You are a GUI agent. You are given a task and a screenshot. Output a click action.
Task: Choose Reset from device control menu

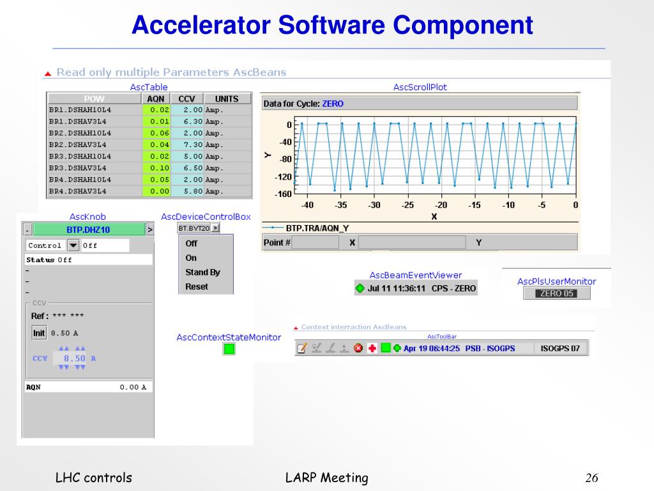[197, 287]
